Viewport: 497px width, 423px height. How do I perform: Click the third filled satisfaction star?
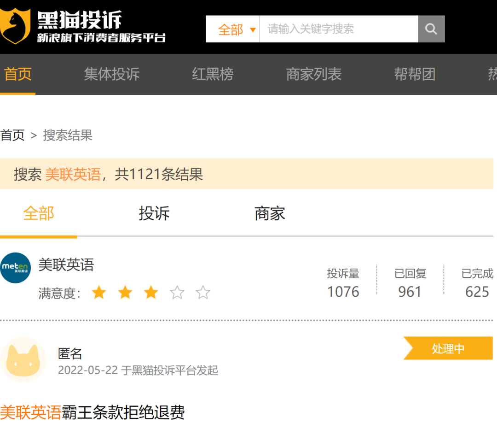151,293
